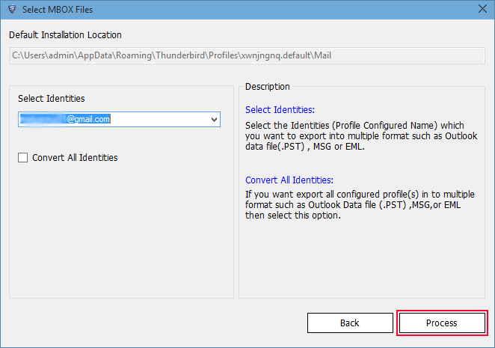Click empty area of the Description panel below text
The width and height of the screenshot is (495, 348).
[x=362, y=259]
